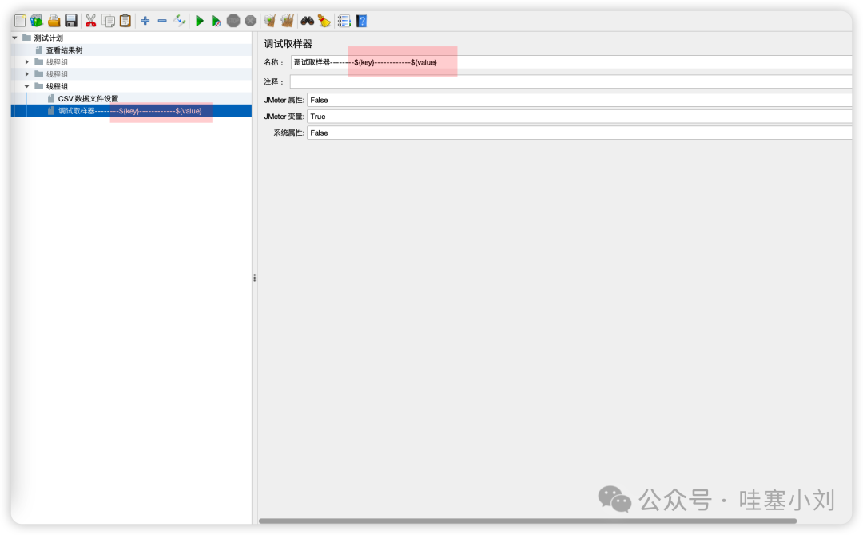Click the panel split divider handle

[254, 278]
